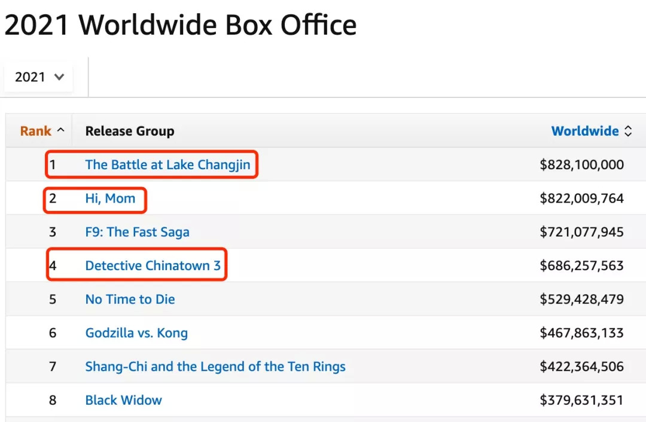Screen dimensions: 646x422
Task: Click the Release Group column header
Action: 130,132
